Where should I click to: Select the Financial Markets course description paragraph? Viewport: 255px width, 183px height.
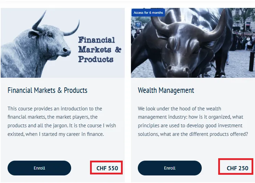tap(62, 121)
